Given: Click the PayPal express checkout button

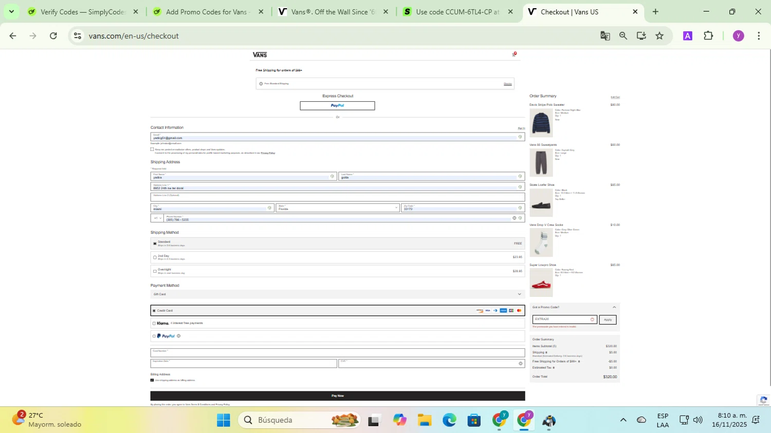Looking at the screenshot, I should 337,106.
